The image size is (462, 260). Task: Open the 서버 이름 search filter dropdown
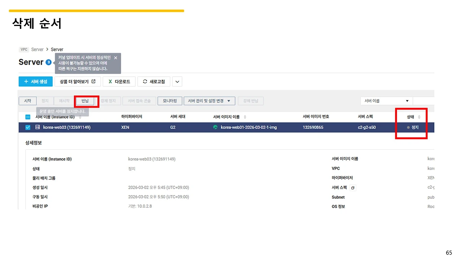(387, 101)
